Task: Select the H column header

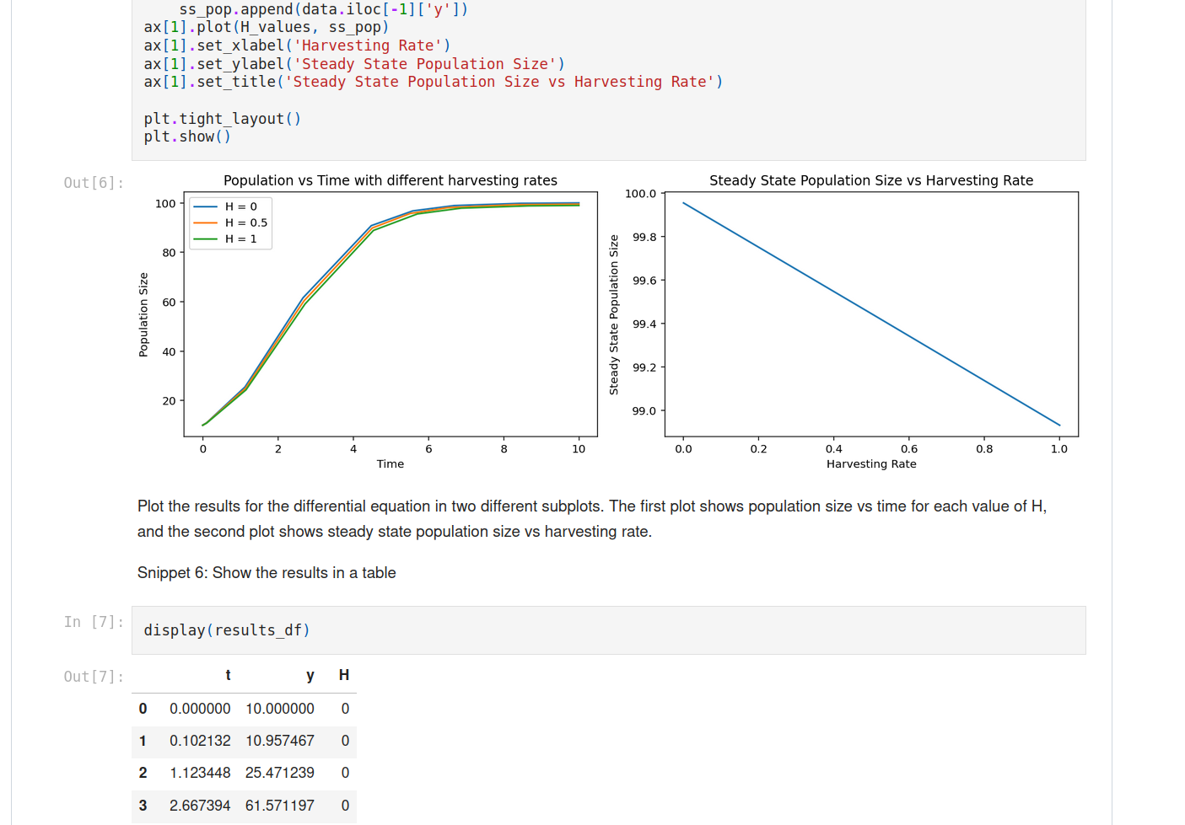Action: click(x=344, y=675)
